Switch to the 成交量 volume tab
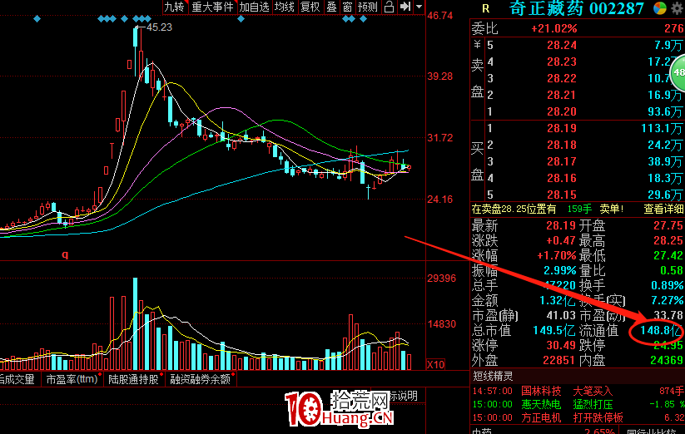The height and width of the screenshot is (434, 685). (x=17, y=379)
